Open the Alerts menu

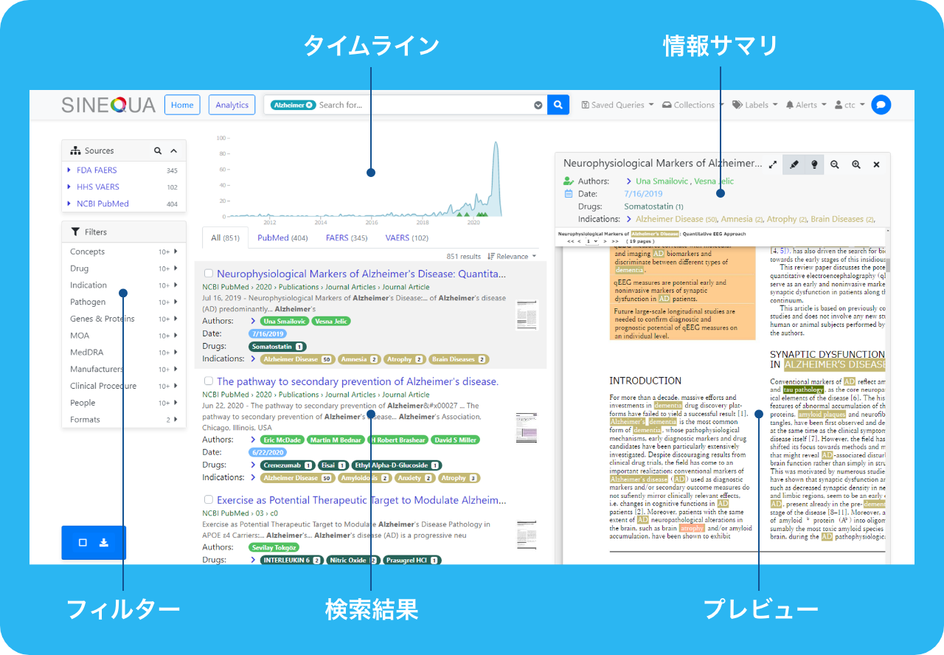[806, 105]
